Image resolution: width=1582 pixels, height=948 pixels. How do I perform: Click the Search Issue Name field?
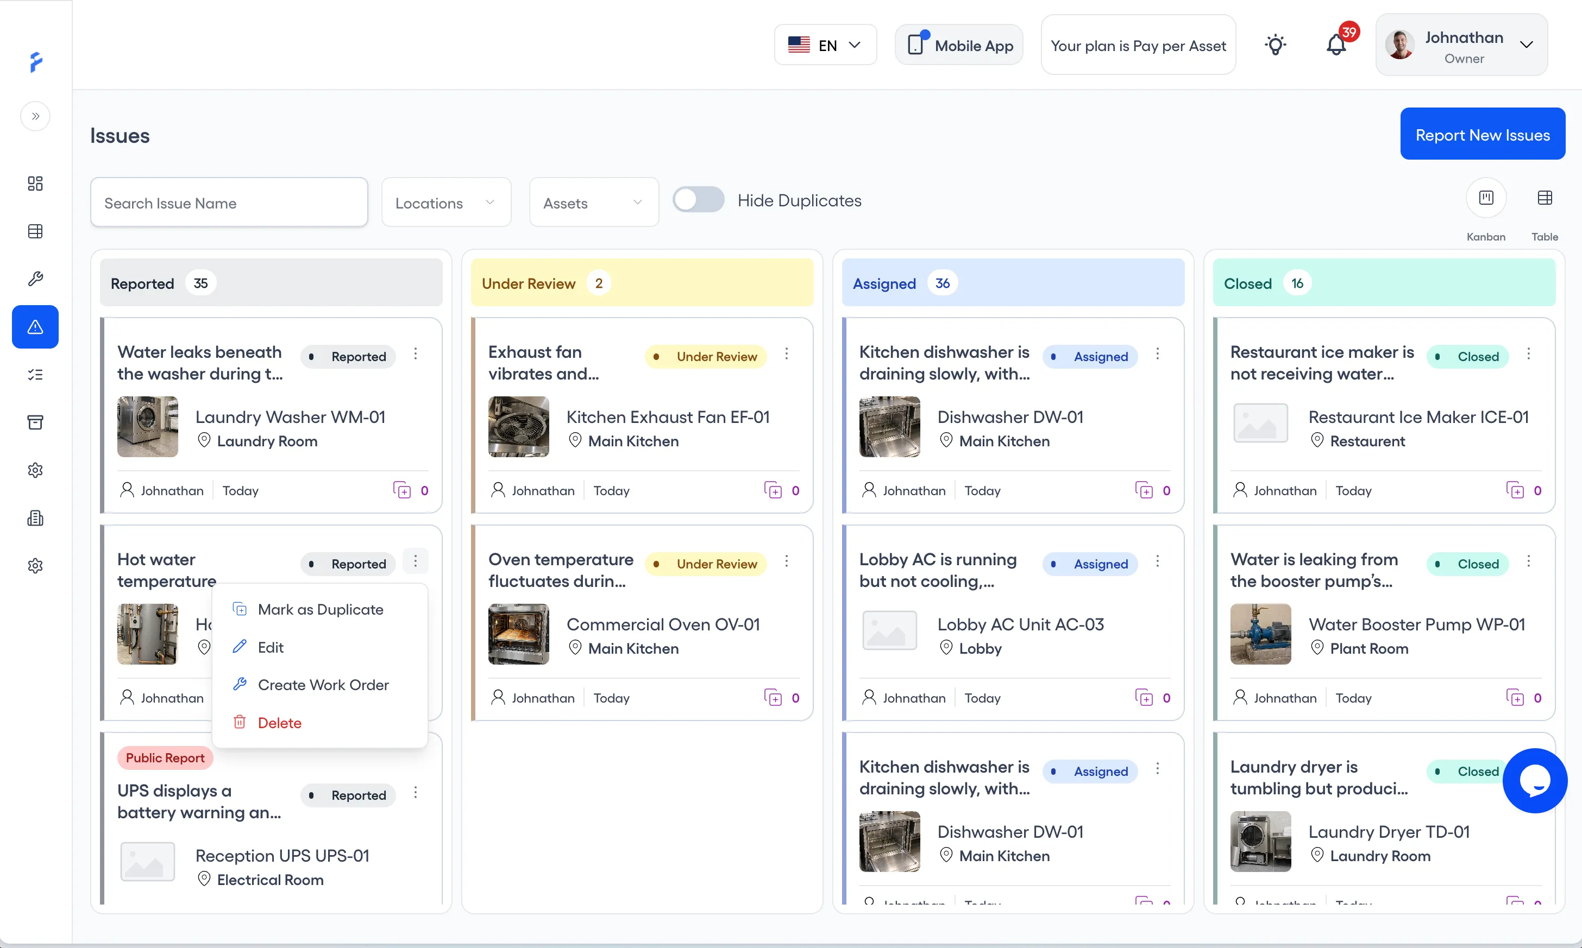[x=229, y=203]
